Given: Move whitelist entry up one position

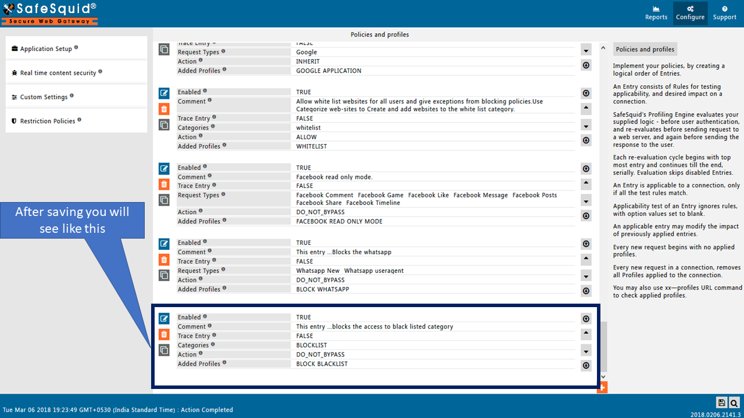Looking at the screenshot, I should point(586,109).
